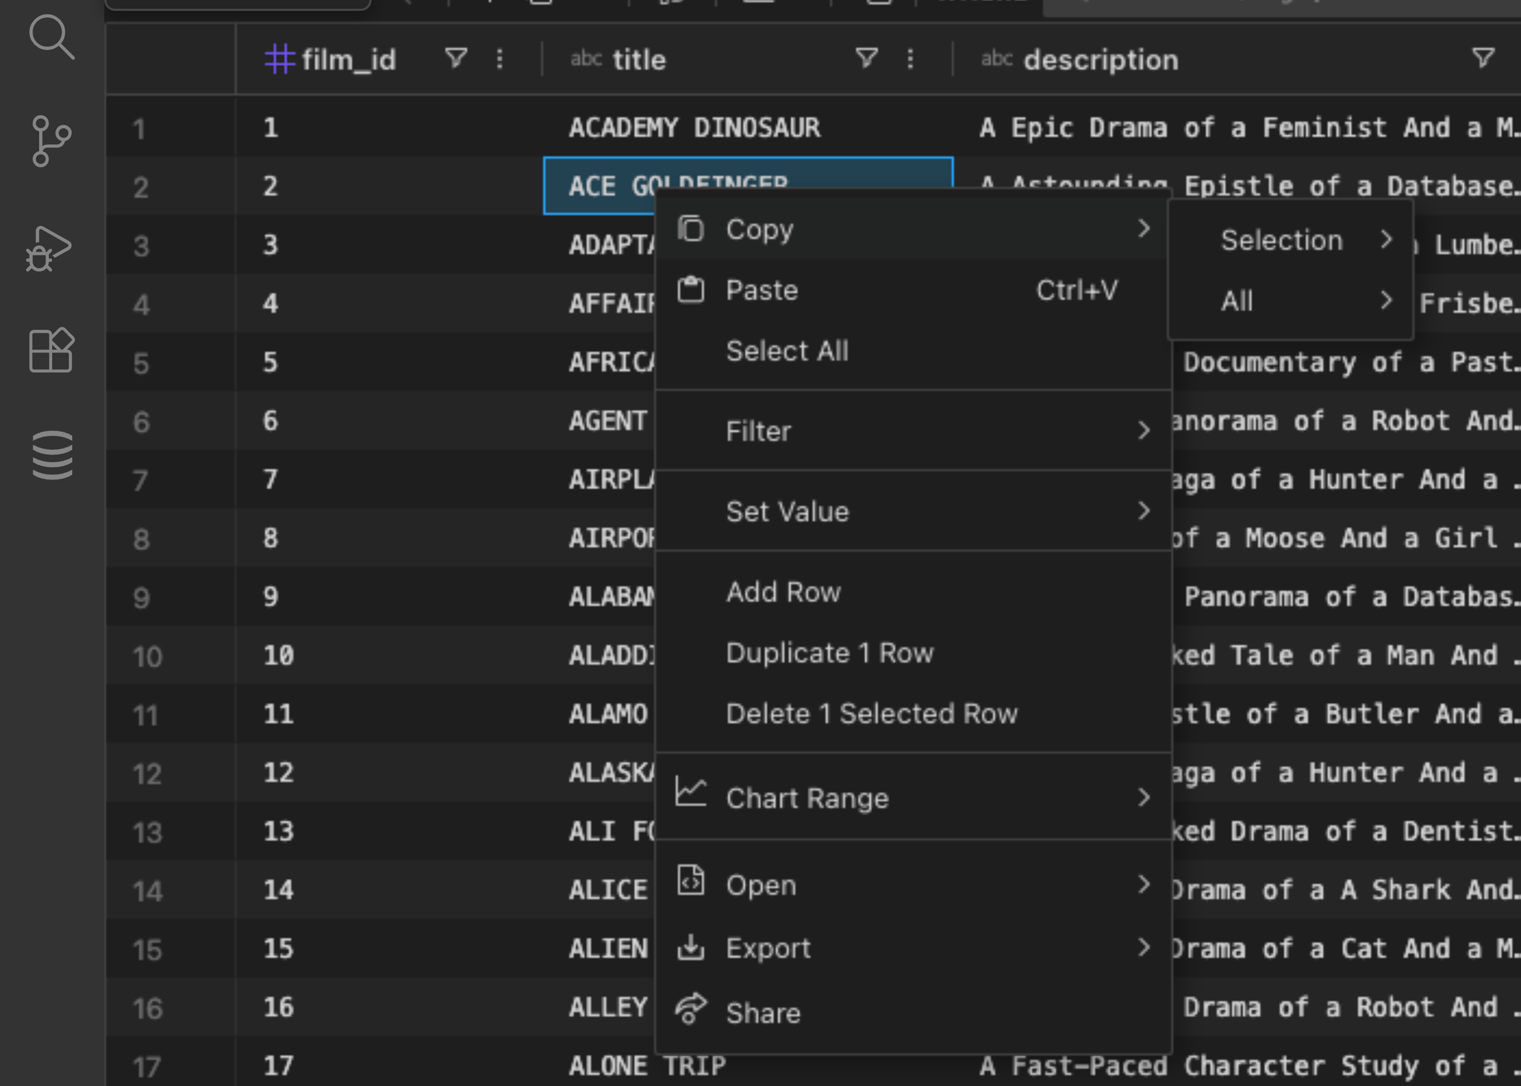Open the Source Control sidebar icon
The height and width of the screenshot is (1086, 1521).
point(51,141)
